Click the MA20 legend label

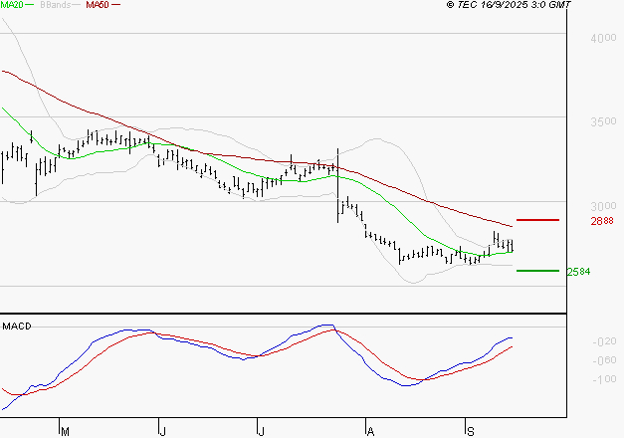[14, 6]
